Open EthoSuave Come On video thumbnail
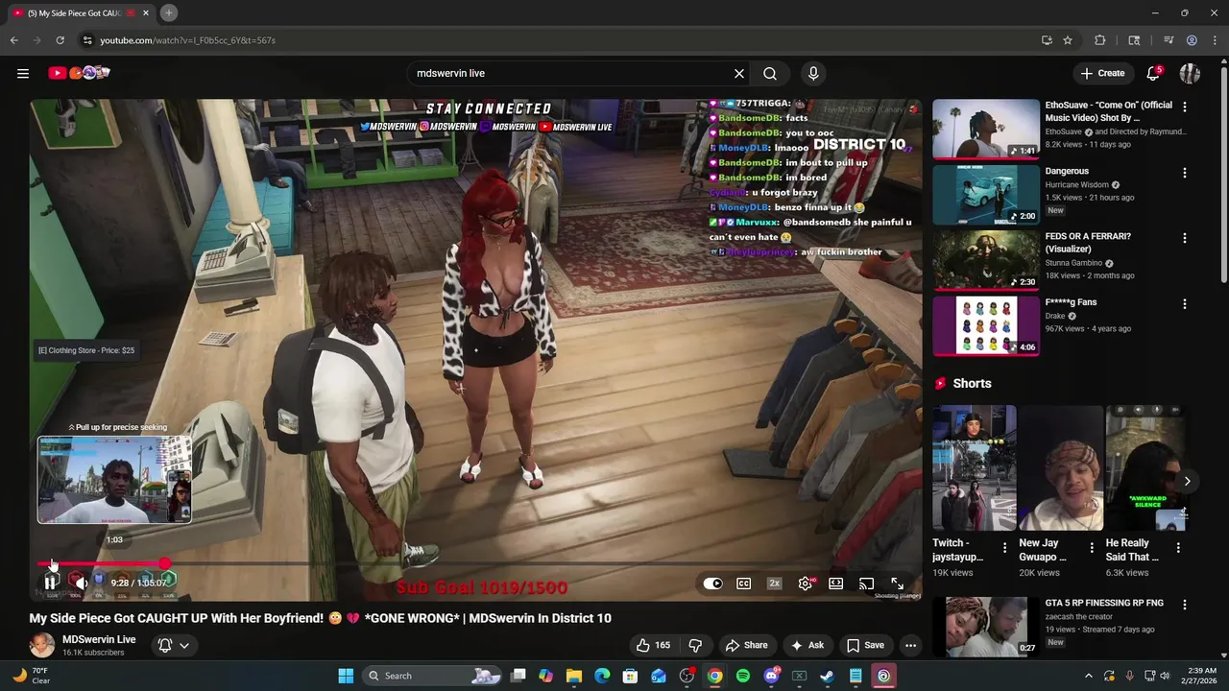 point(986,129)
